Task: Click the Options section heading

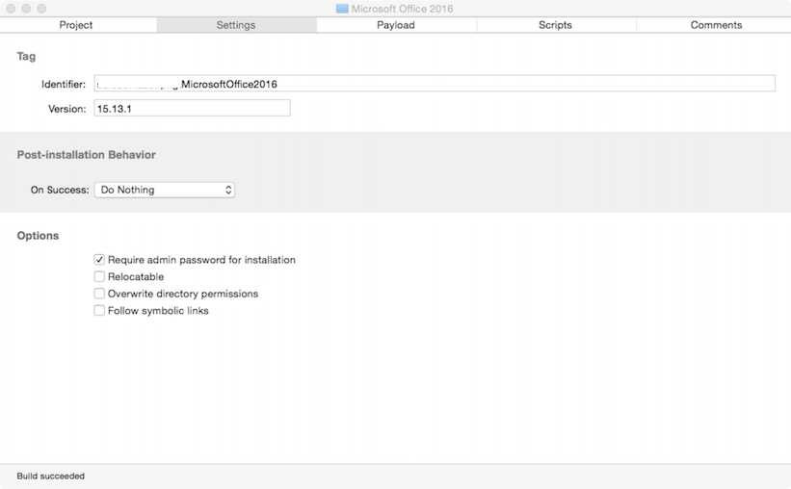Action: 38,236
